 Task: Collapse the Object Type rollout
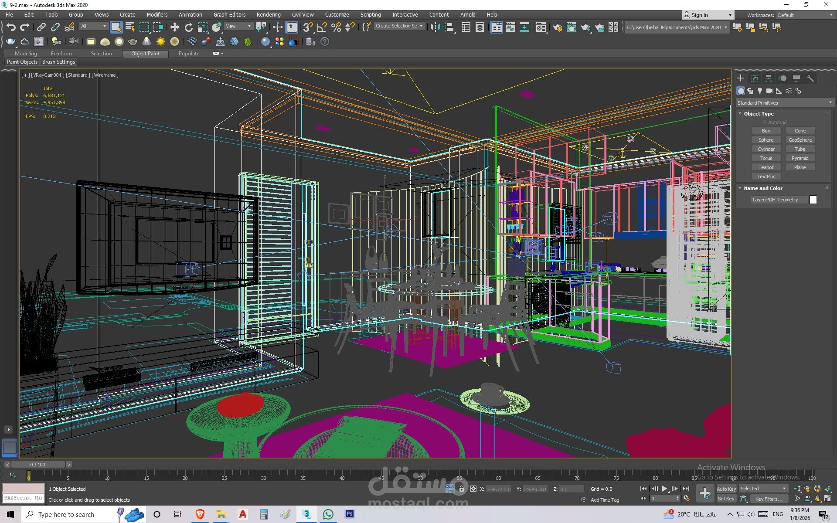point(759,114)
